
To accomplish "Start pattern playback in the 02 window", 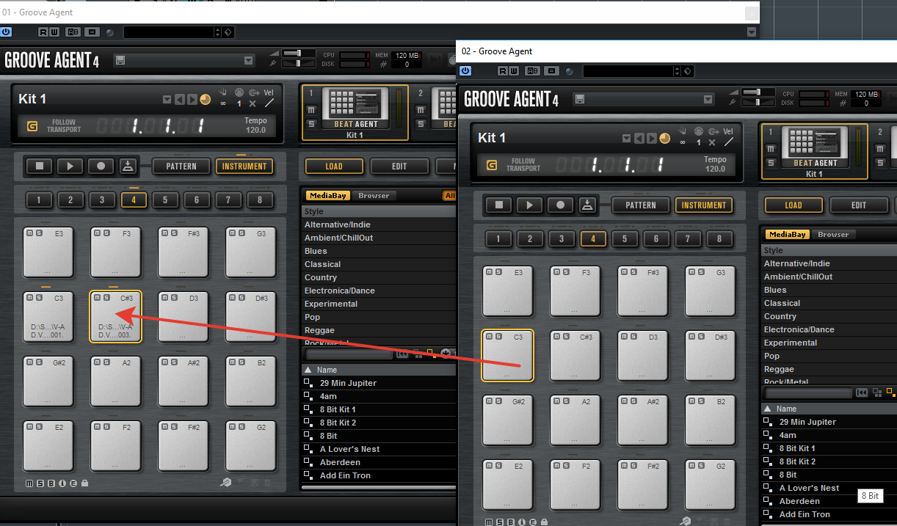I will tap(530, 205).
